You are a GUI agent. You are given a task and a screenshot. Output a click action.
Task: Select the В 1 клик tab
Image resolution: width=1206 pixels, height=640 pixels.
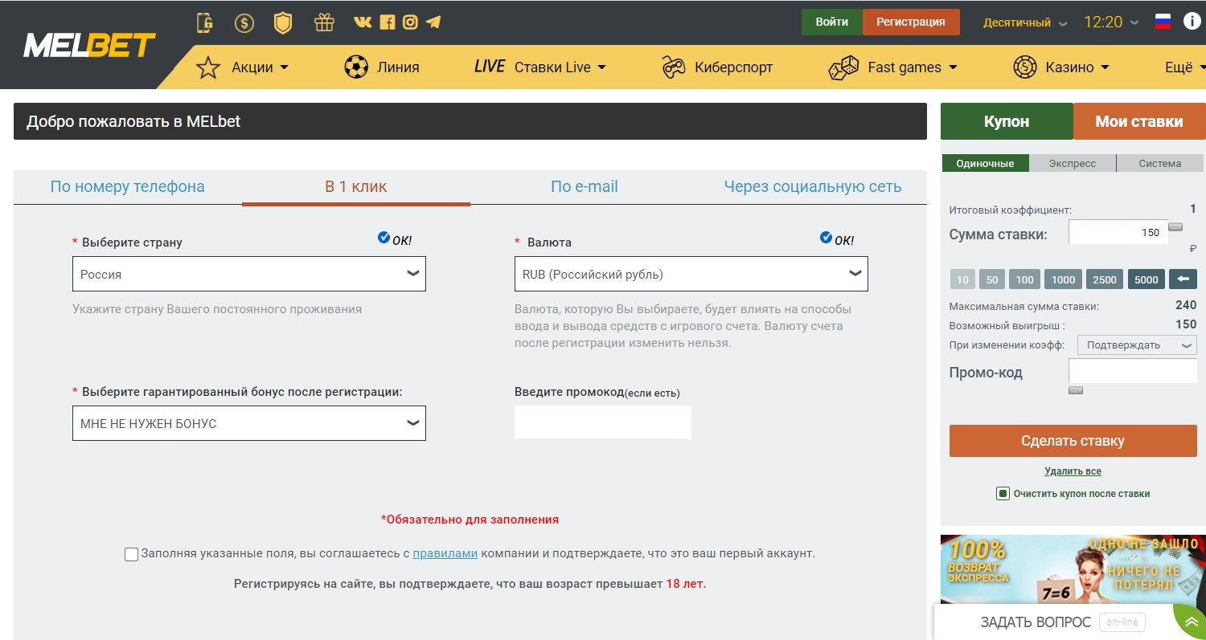point(356,186)
